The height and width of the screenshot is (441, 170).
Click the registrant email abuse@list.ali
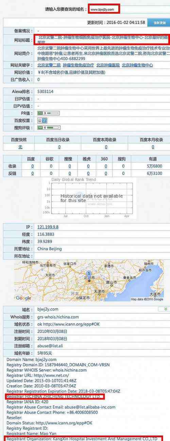51,346
